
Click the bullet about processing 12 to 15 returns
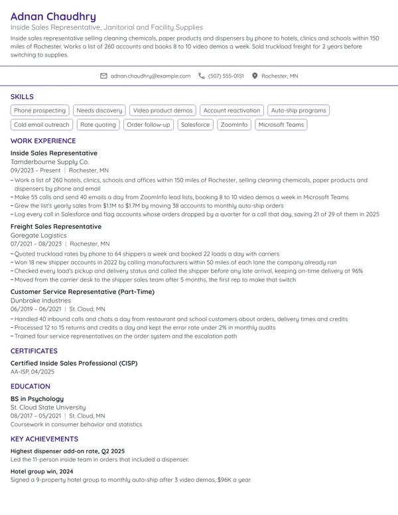click(x=143, y=327)
